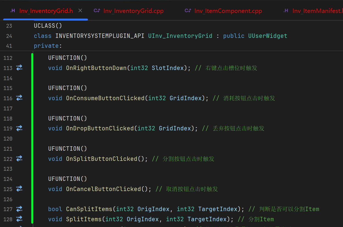Click the UCLASS() macro on line 23
Screen dimensions: 343x227
[x=48, y=26]
